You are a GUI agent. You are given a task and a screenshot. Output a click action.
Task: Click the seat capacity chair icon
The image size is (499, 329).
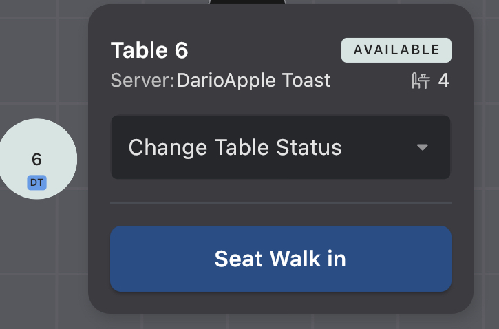pyautogui.click(x=421, y=81)
